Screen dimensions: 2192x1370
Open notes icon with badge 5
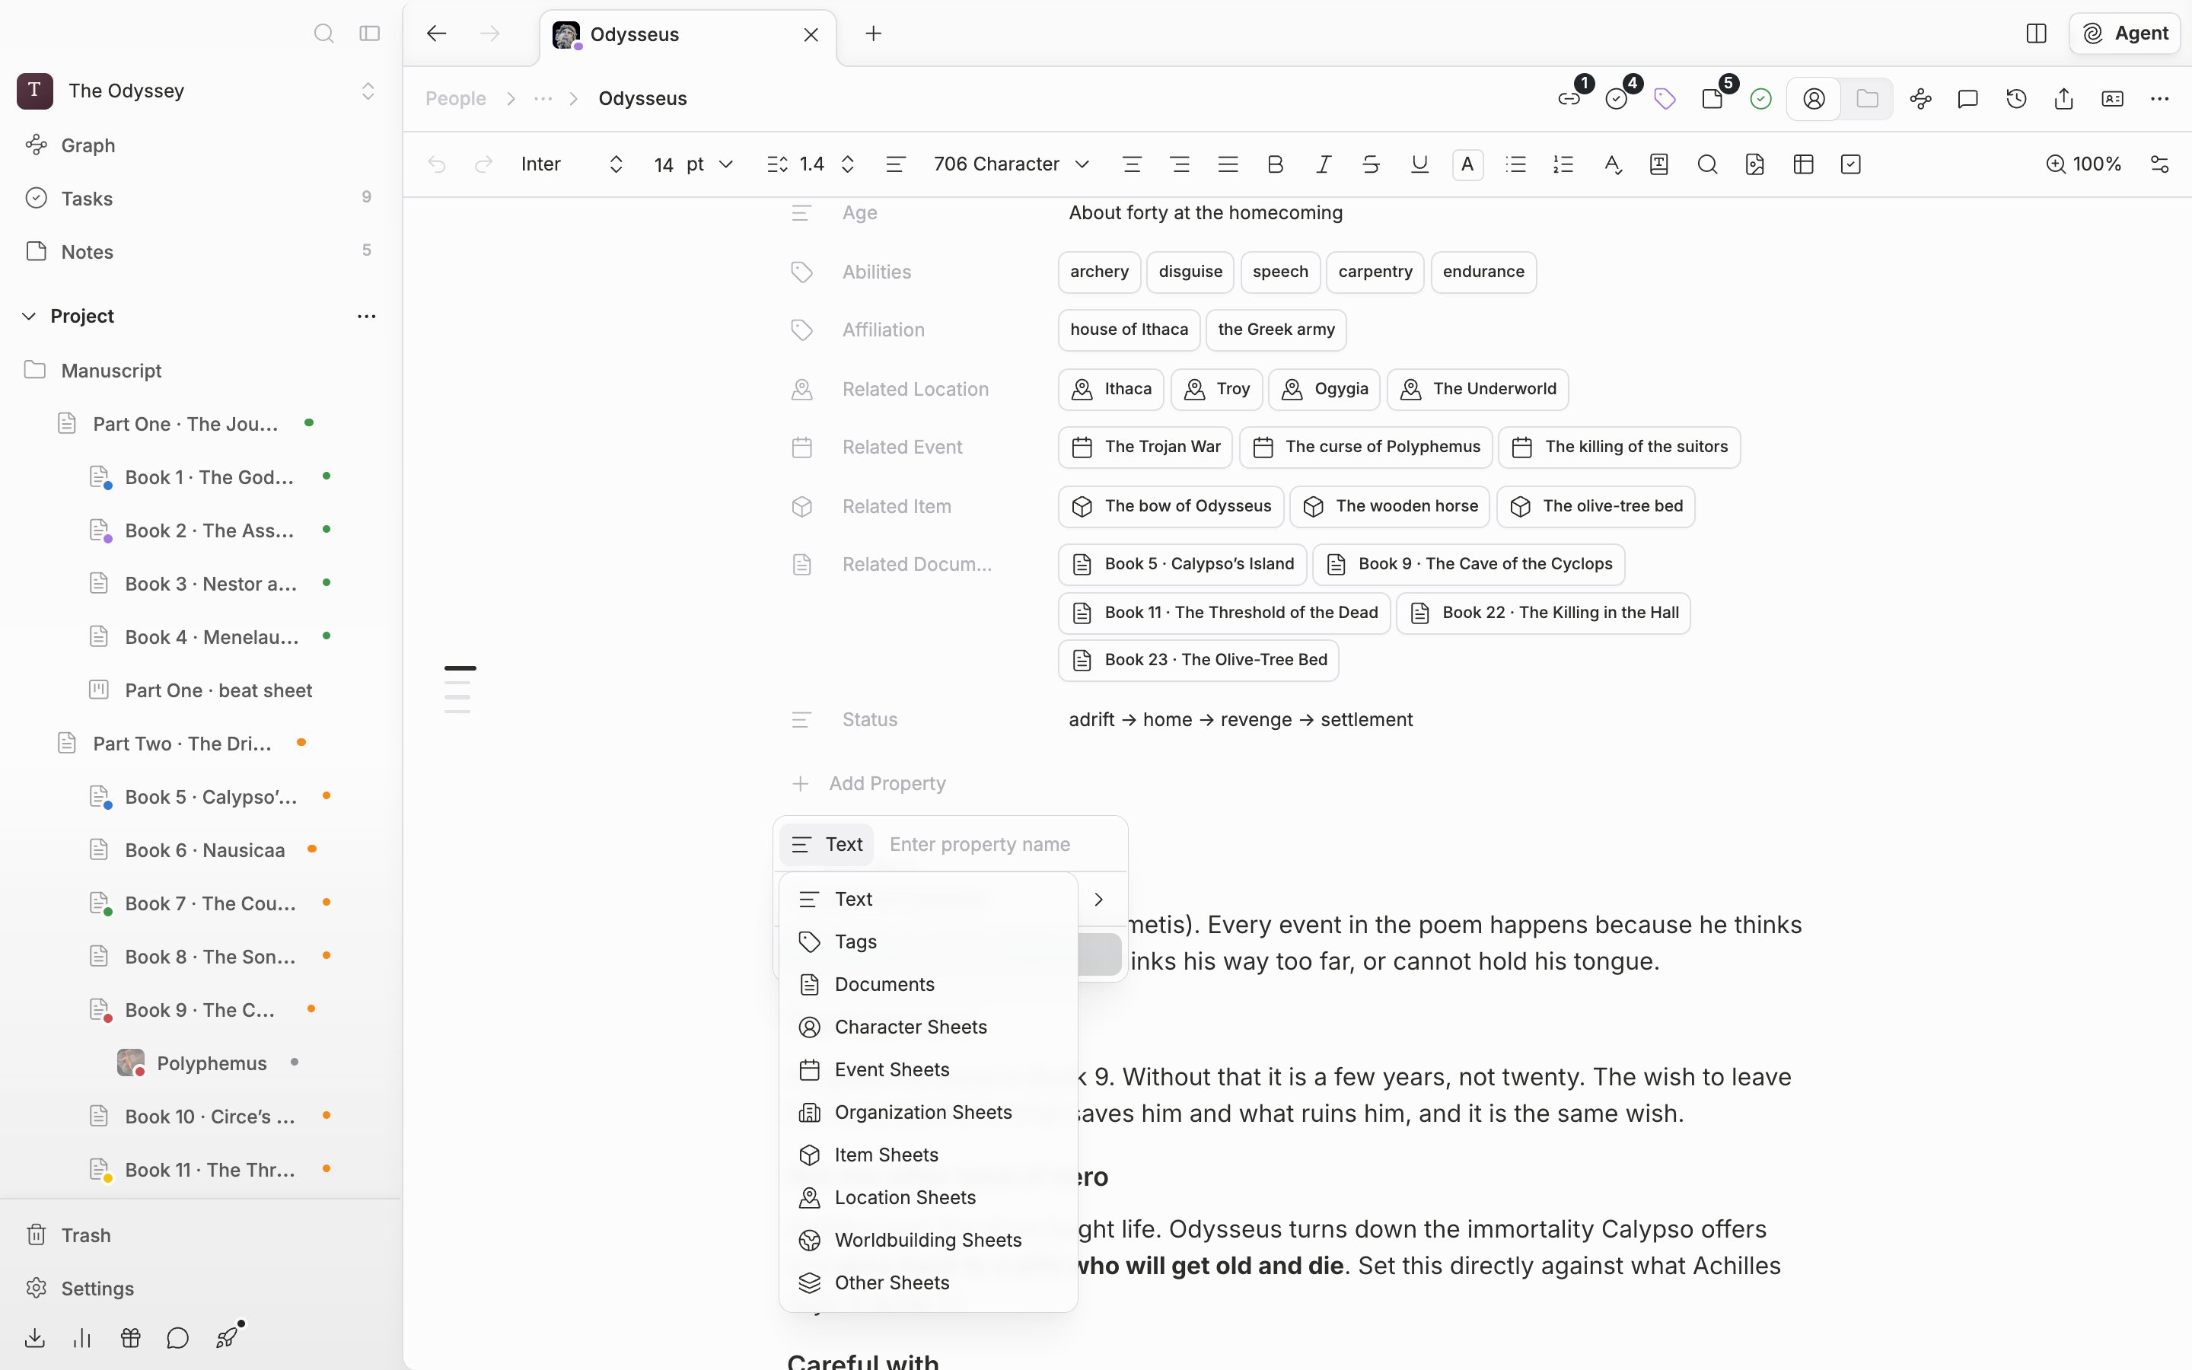1712,99
